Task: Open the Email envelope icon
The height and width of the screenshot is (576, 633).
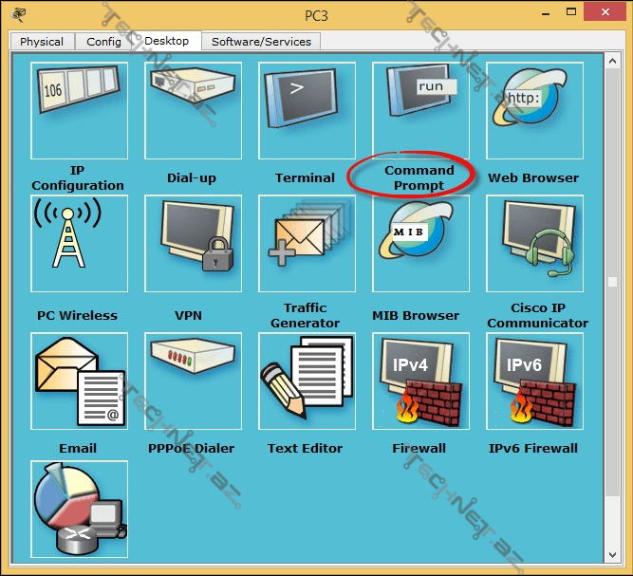Action: (78, 381)
